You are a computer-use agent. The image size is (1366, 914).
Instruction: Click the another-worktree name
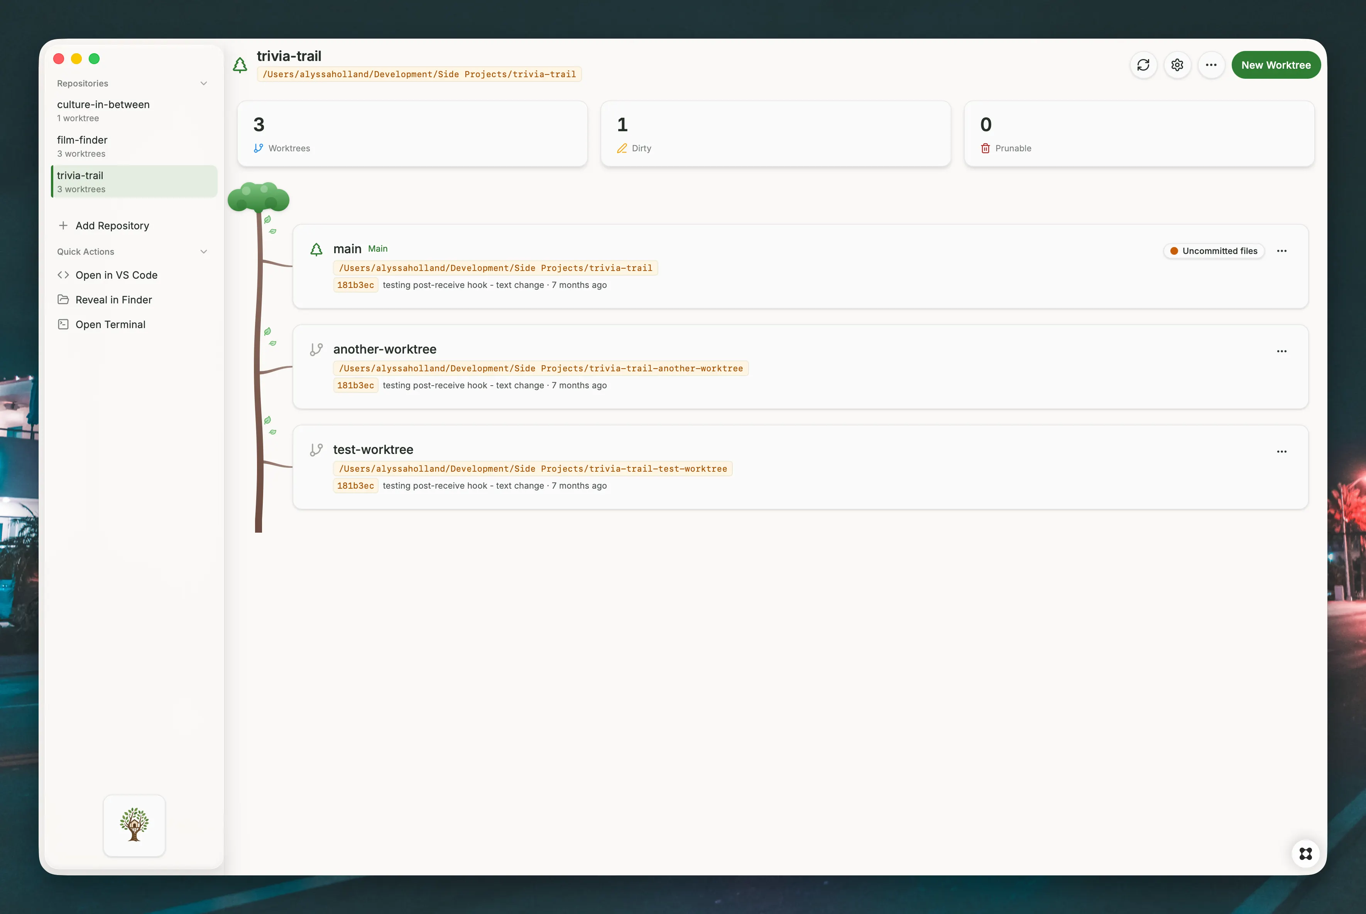tap(385, 349)
